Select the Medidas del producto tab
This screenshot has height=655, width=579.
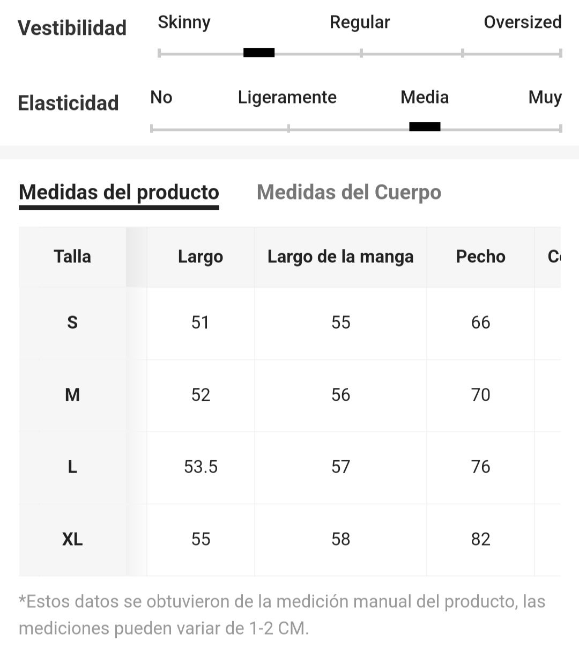click(x=119, y=192)
